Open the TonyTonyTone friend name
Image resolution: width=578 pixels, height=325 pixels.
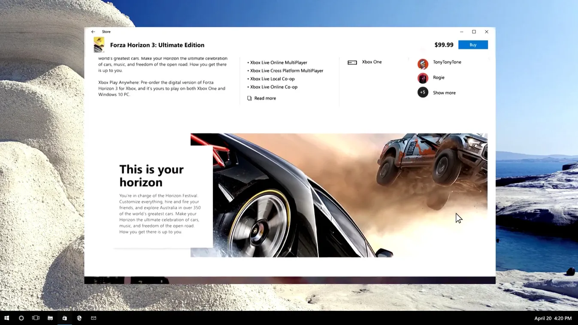447,62
